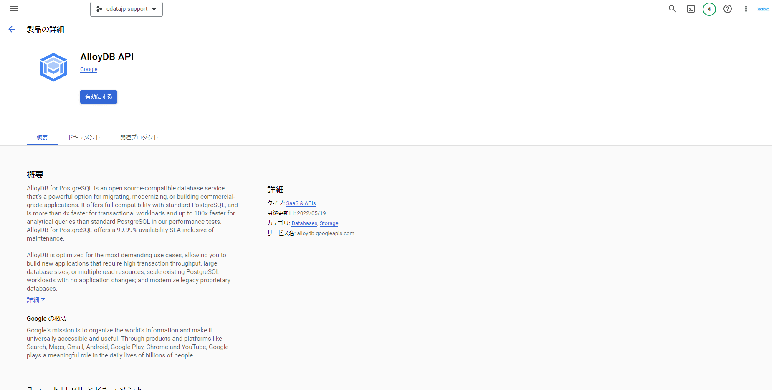Activate Cloud Shell terminal icon

(691, 9)
